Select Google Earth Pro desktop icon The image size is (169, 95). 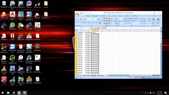[x=12, y=5]
